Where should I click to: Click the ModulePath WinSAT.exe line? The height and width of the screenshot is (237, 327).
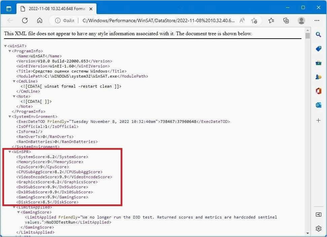82,76
